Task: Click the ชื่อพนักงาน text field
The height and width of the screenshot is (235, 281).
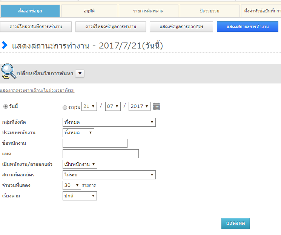Action: pyautogui.click(x=95, y=143)
